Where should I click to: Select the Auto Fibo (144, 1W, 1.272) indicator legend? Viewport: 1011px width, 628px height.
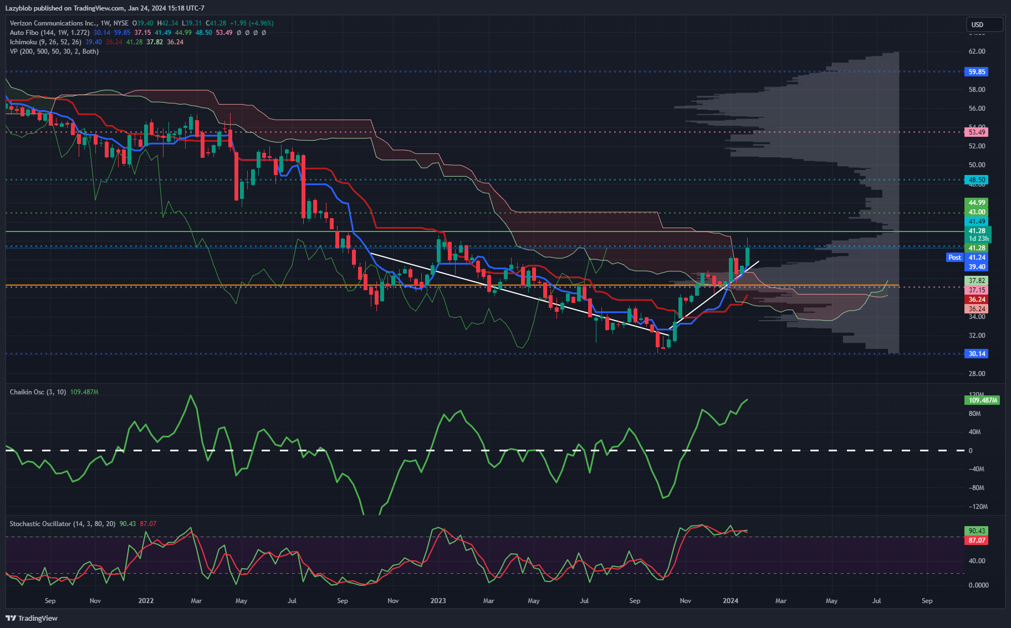click(x=49, y=33)
